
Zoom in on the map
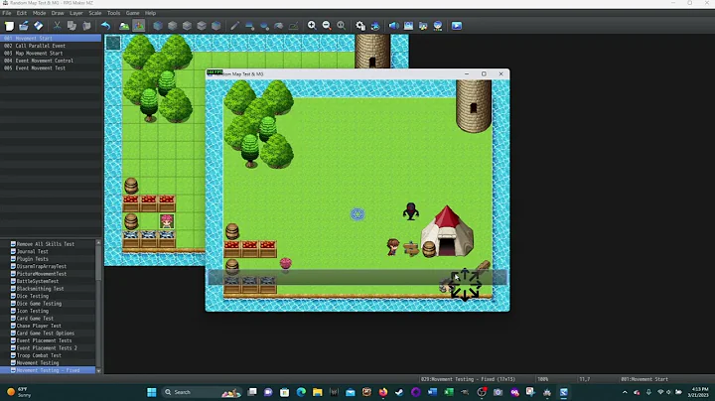(x=312, y=26)
